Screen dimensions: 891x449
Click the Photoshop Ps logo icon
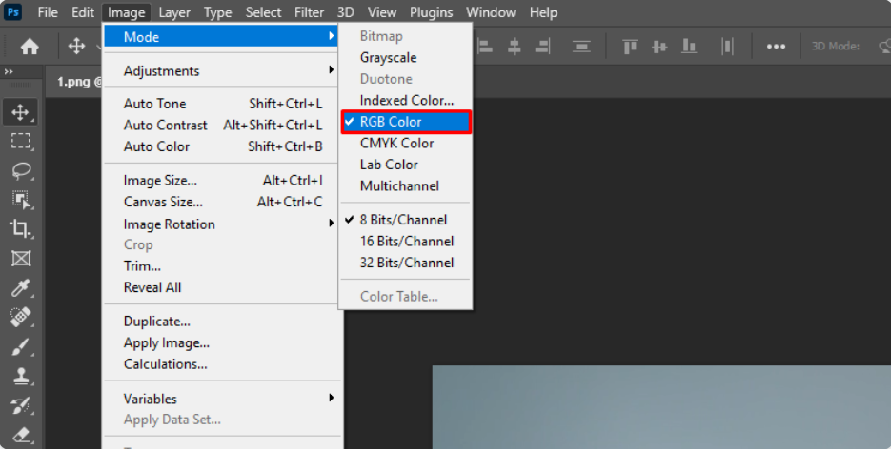pyautogui.click(x=12, y=11)
